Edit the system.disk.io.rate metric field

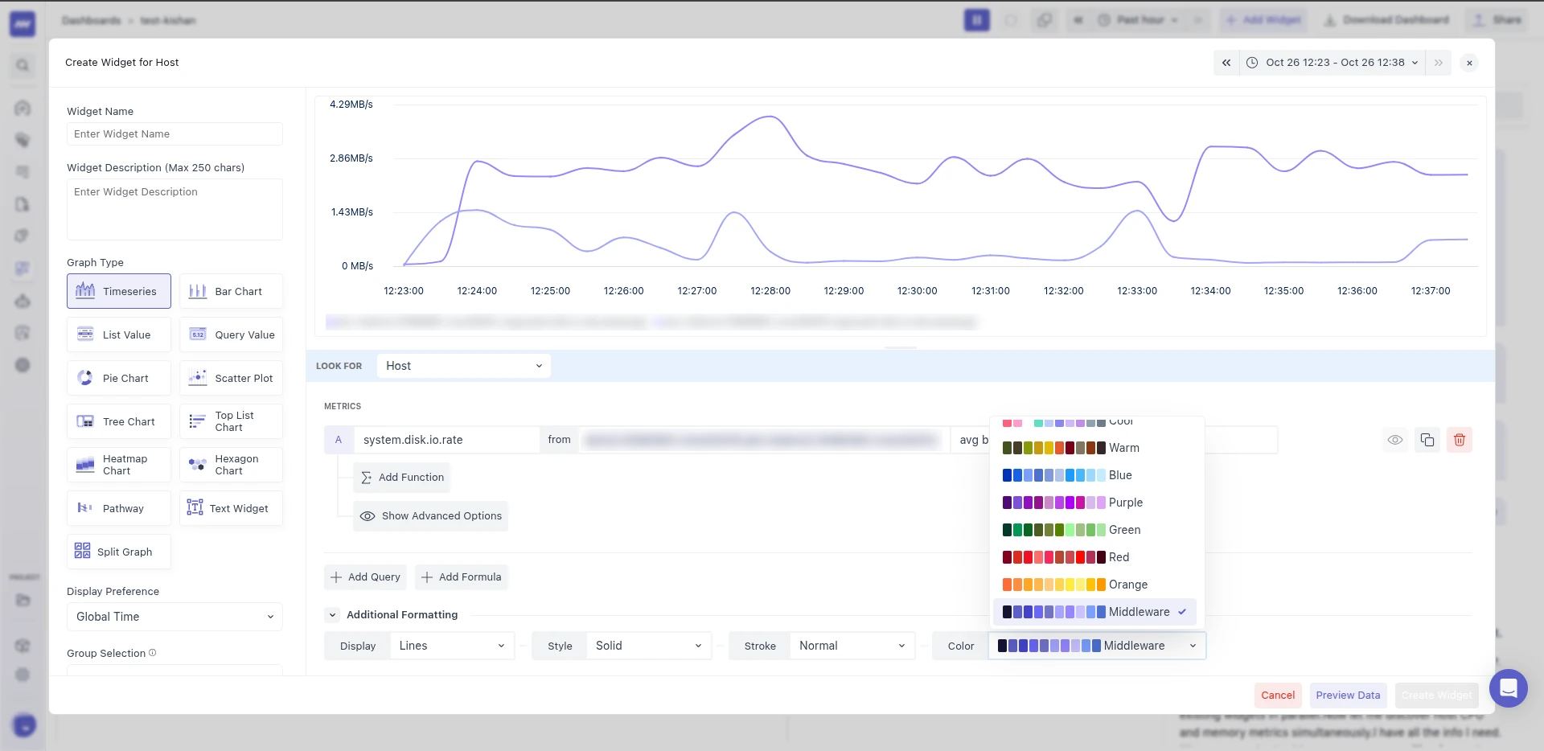[446, 440]
